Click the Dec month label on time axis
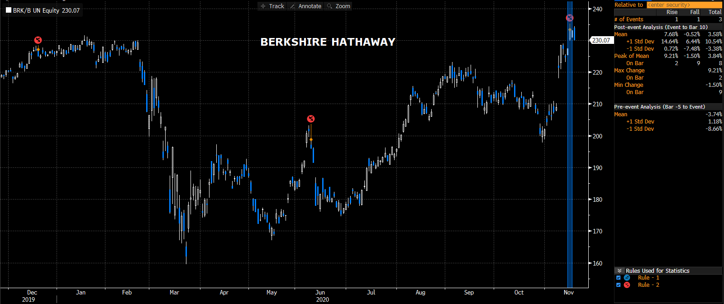724x304 pixels. 32,293
